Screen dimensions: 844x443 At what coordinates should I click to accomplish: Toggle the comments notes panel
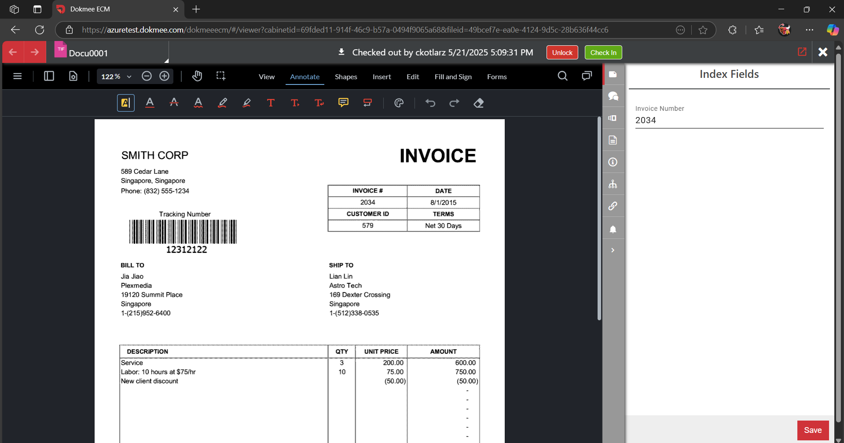click(587, 76)
